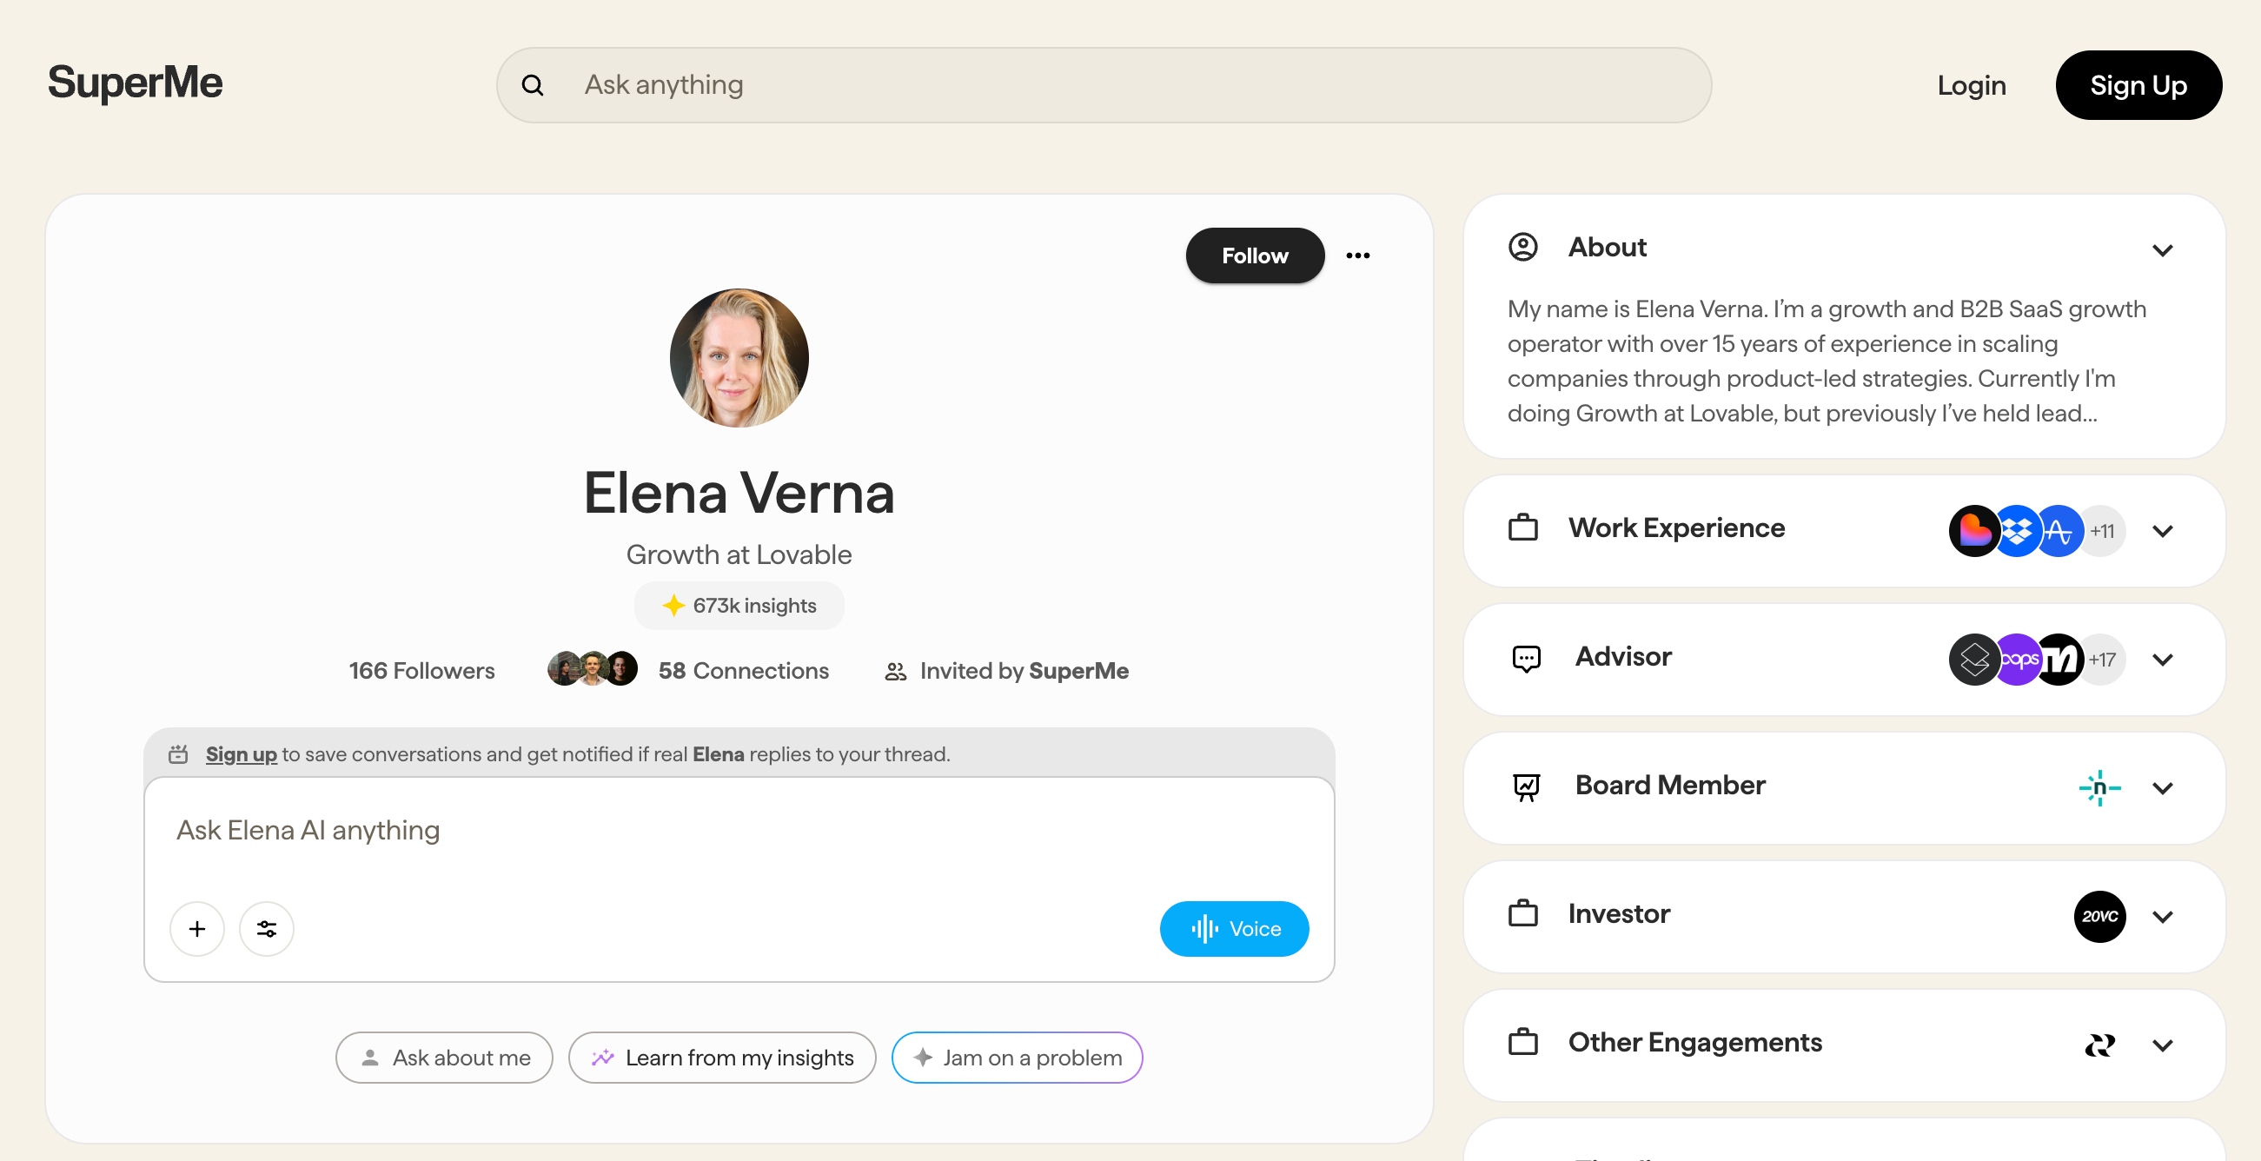Collapse the About section chevron

pyautogui.click(x=2162, y=250)
